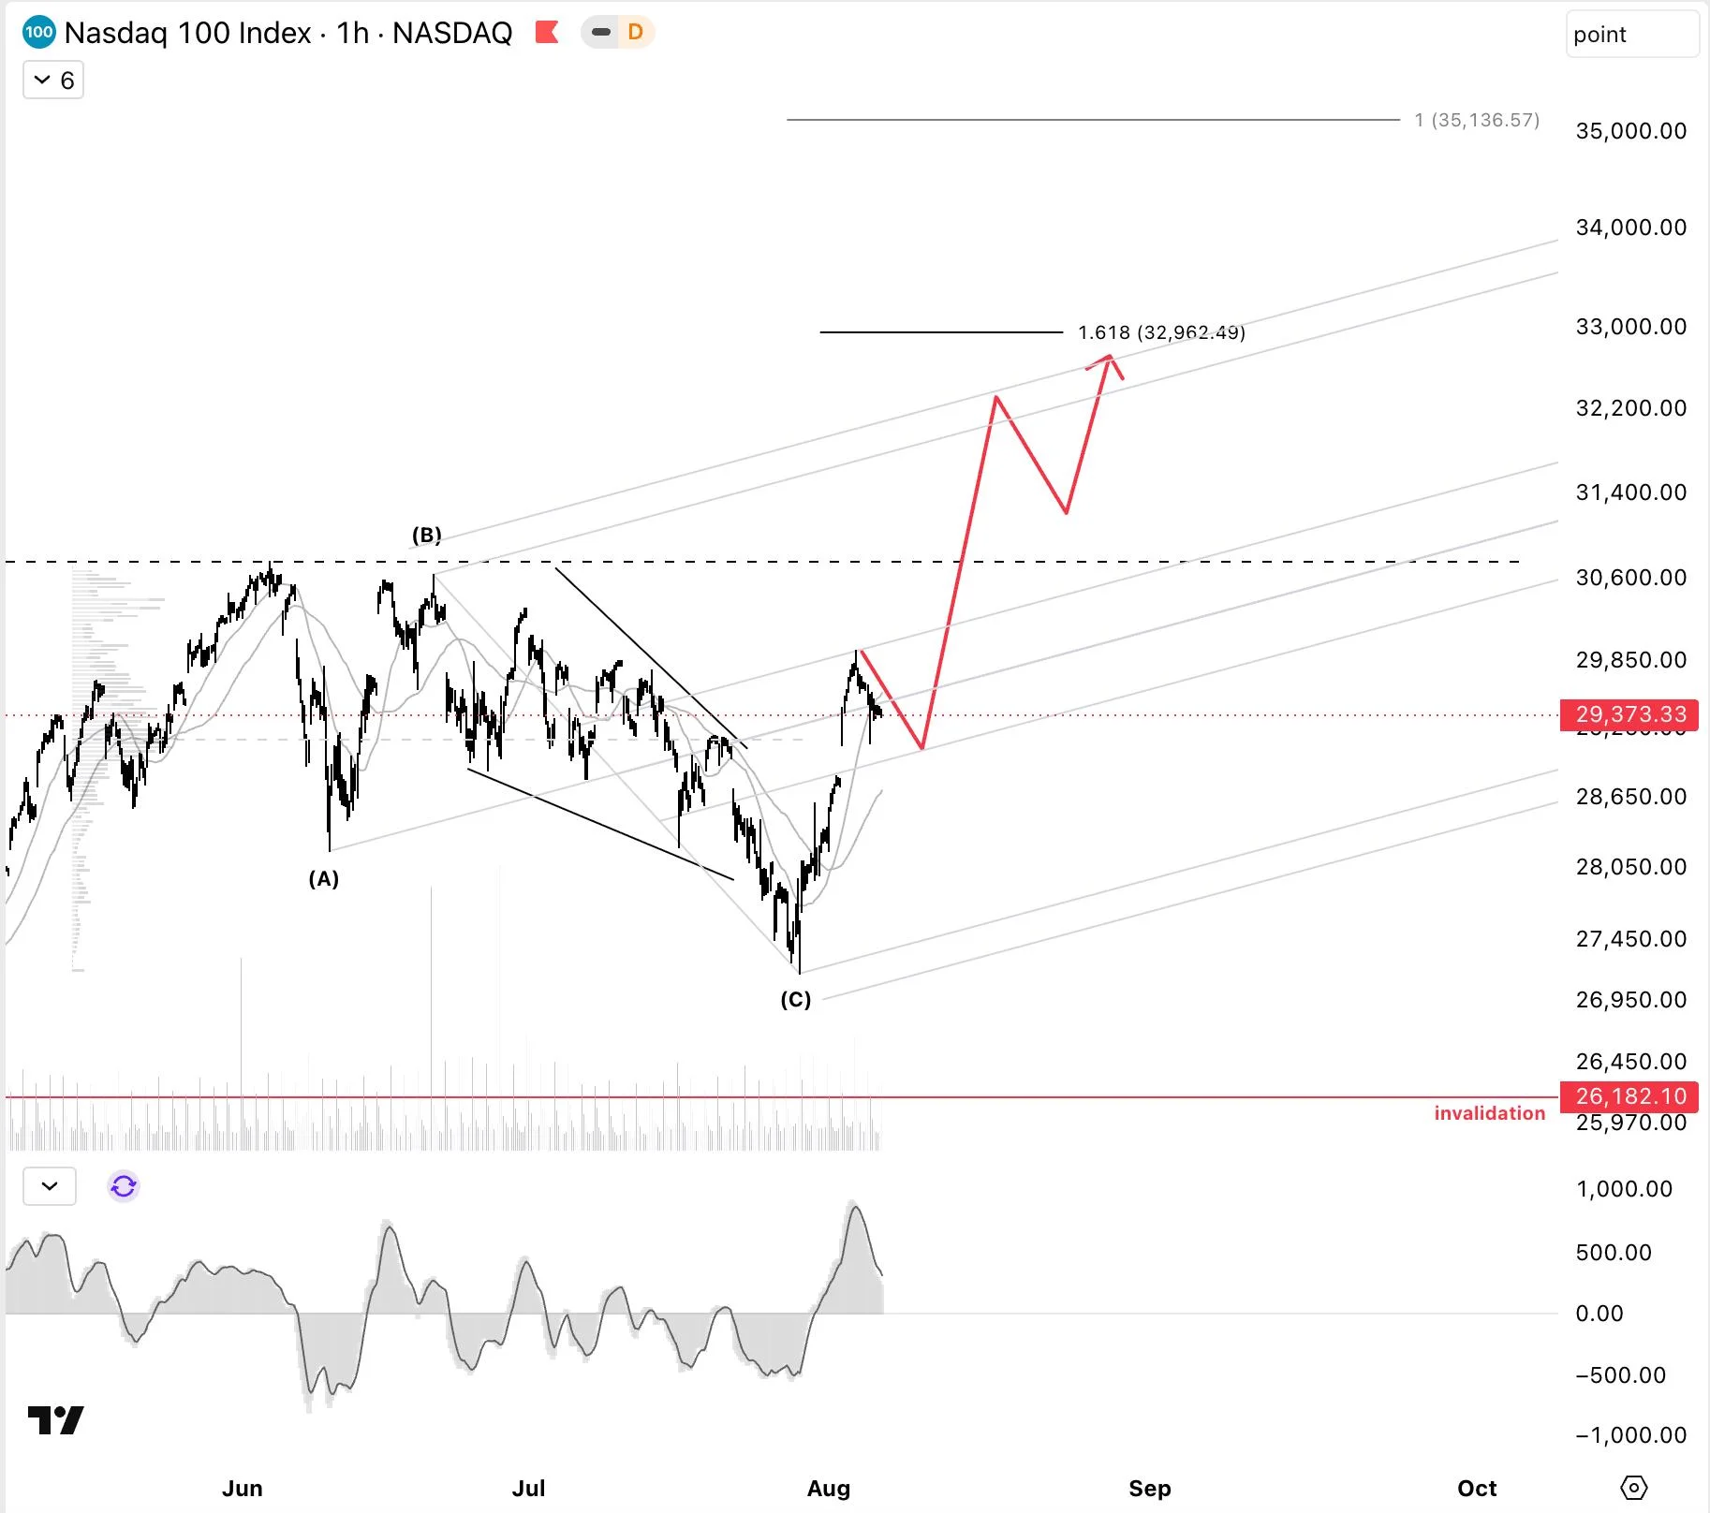Click the −500.00 oscillator scale value
The image size is (1710, 1513).
[x=1621, y=1375]
